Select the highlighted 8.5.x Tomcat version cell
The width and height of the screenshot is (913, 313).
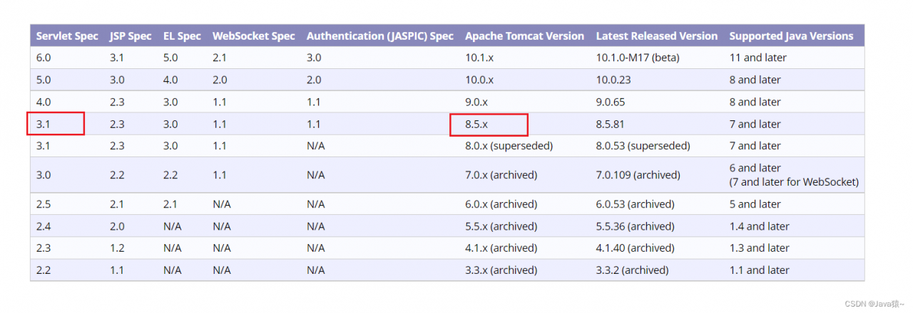click(489, 124)
